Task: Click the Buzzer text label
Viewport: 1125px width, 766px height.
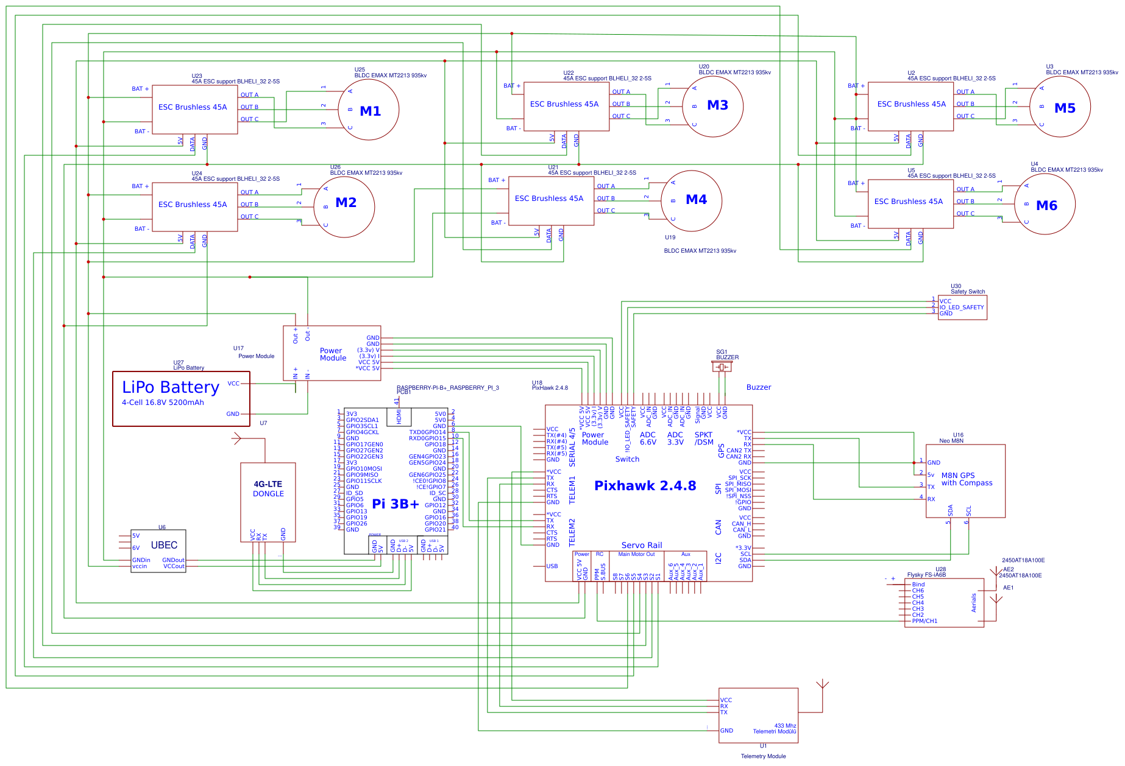Action: (759, 387)
